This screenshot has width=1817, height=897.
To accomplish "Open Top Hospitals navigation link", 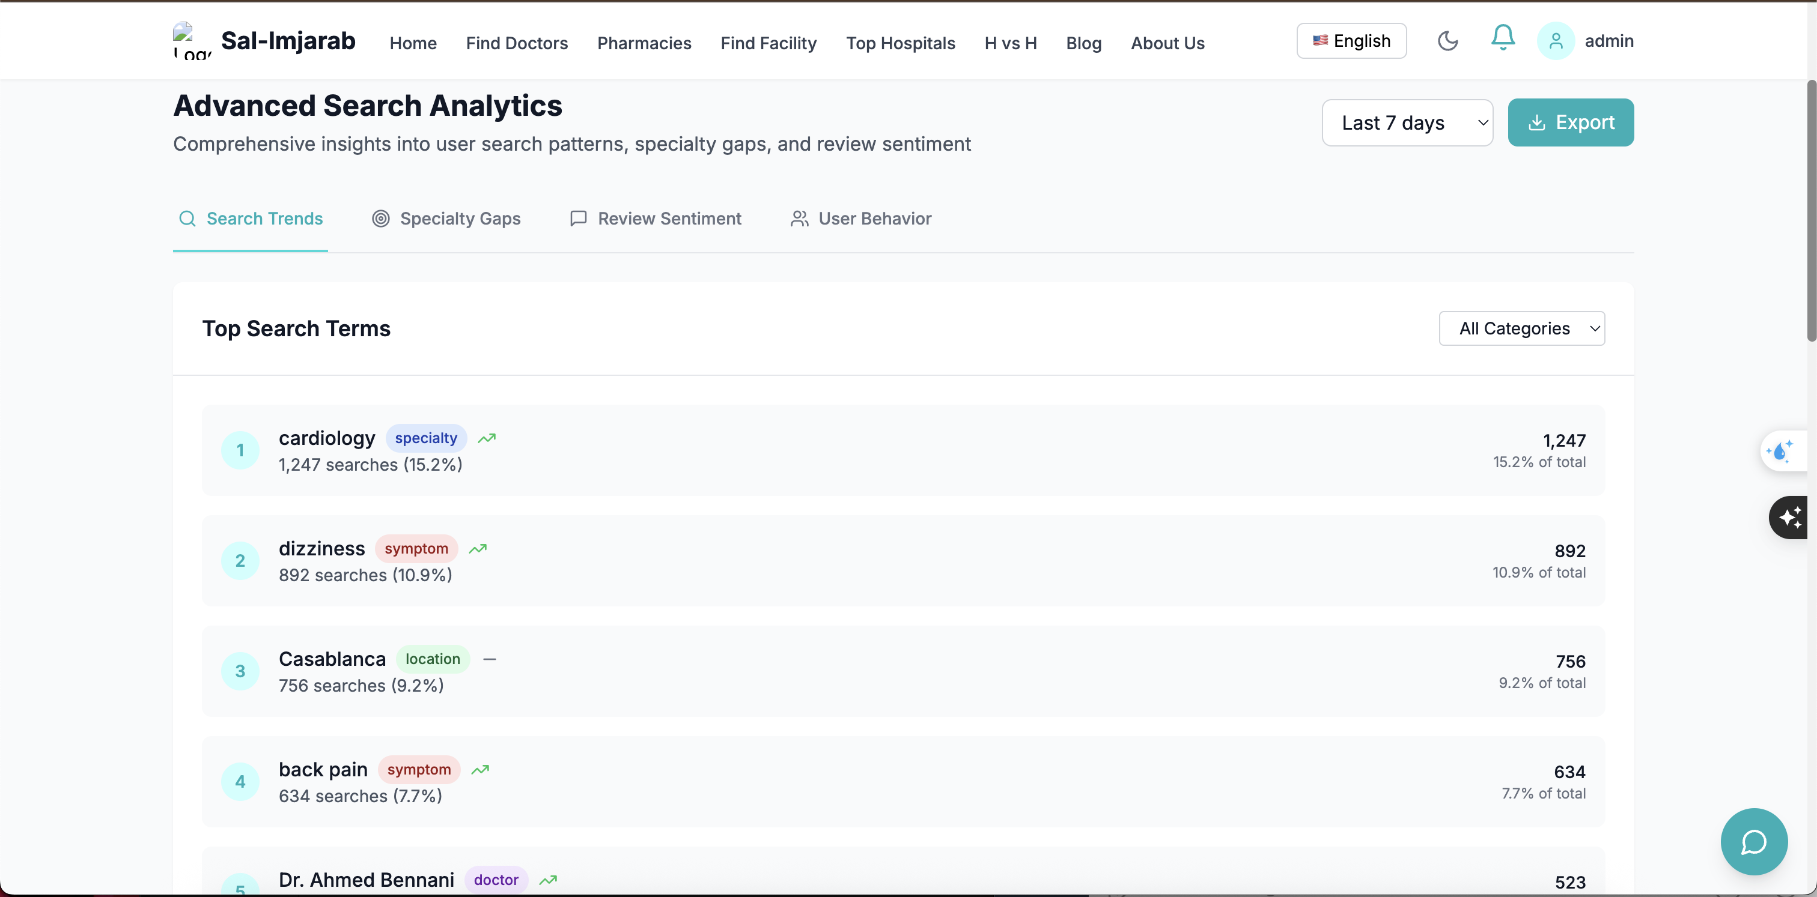I will (900, 44).
